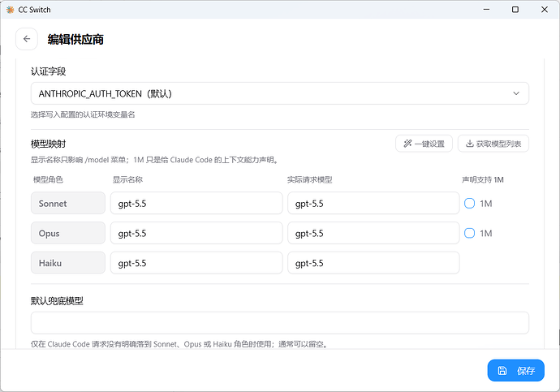Image resolution: width=560 pixels, height=392 pixels.
Task: Go back using the arrow button
Action: coord(27,39)
